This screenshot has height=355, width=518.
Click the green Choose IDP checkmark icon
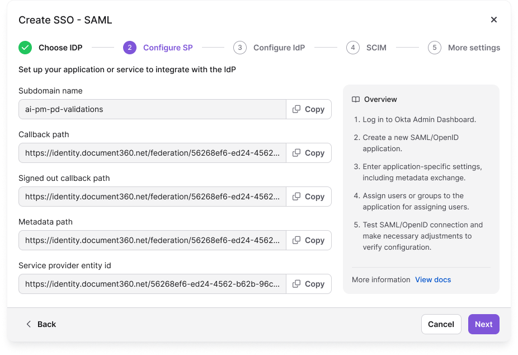pos(25,48)
